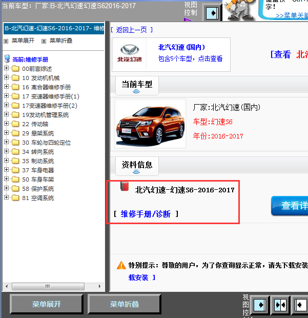308x318 pixels.
Task: Click the left panel horizontal scrollbar thumb
Action: [48, 286]
